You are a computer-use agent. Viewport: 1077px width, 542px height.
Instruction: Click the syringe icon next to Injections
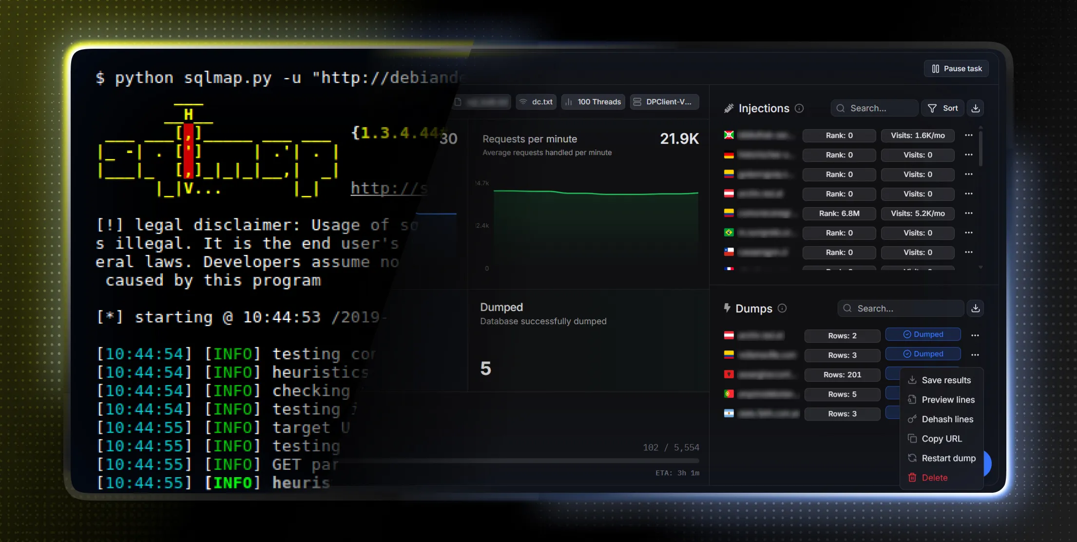pyautogui.click(x=729, y=108)
